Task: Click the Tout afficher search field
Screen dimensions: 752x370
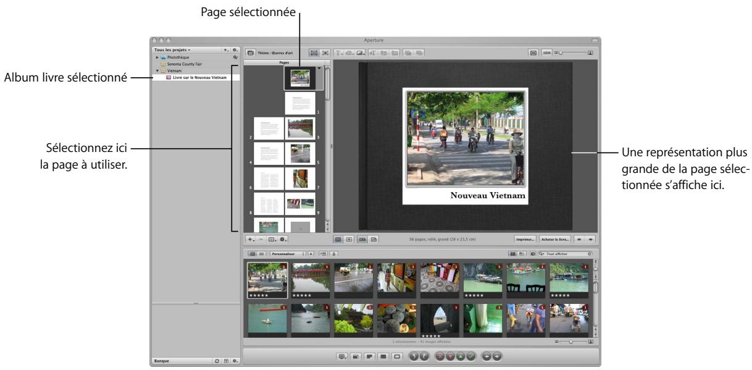Action: coord(566,253)
